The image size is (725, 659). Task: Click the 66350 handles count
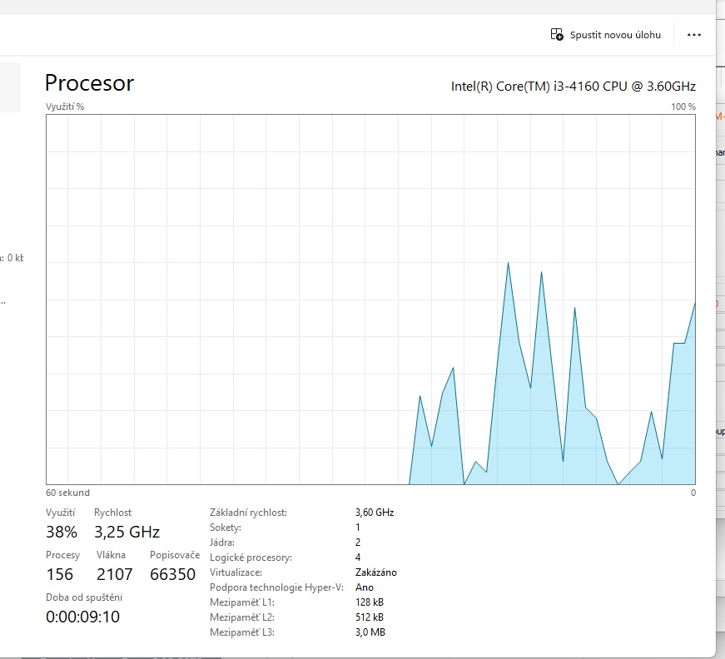[x=172, y=574]
